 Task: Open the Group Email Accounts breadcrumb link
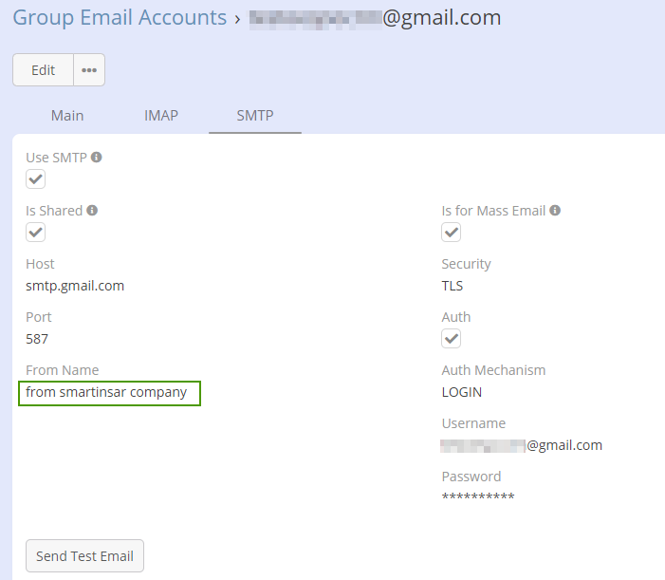click(x=120, y=17)
